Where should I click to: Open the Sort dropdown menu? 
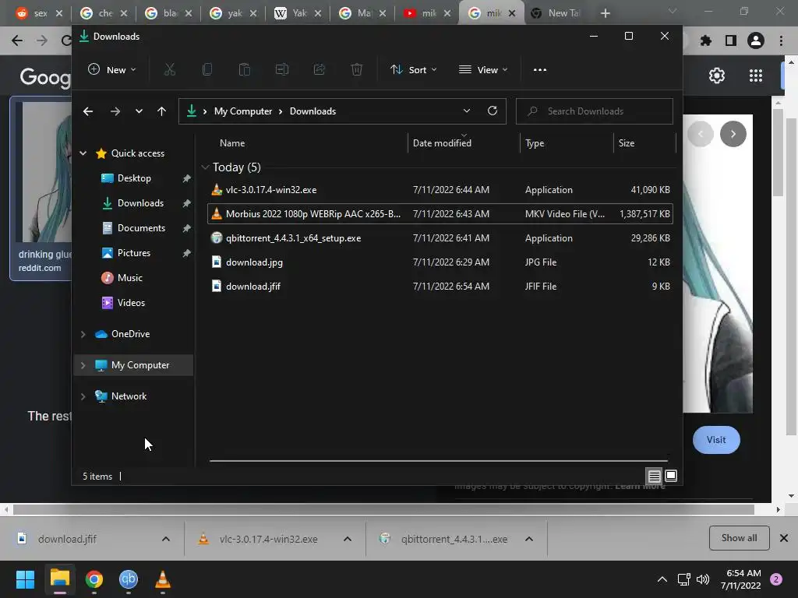coord(413,69)
